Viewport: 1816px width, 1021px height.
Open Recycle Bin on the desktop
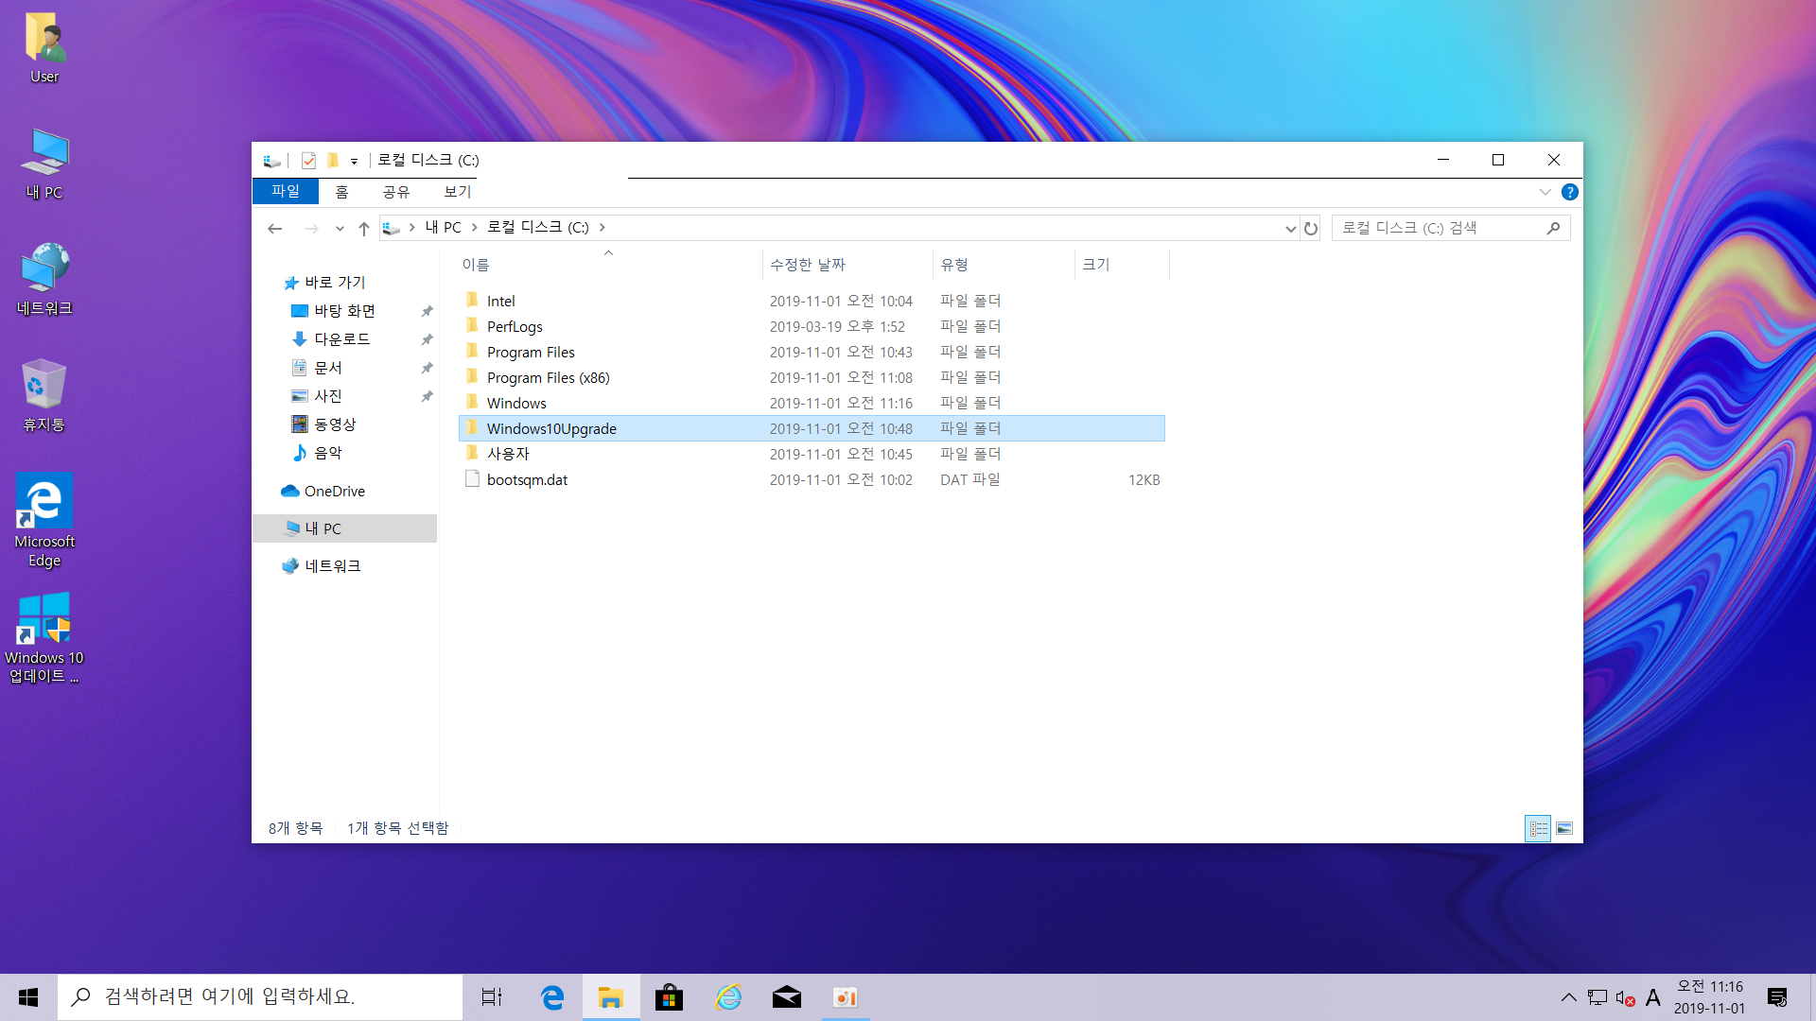[44, 395]
